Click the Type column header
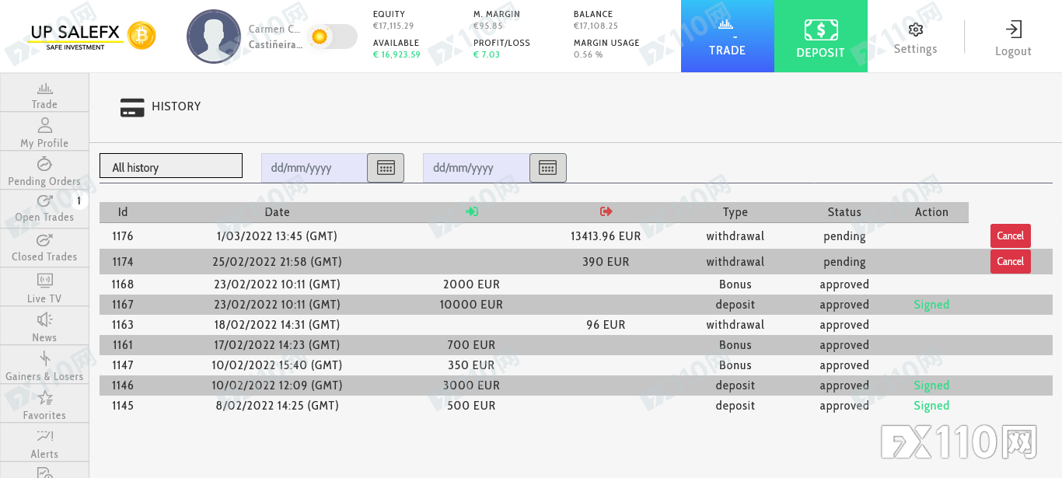 735,212
